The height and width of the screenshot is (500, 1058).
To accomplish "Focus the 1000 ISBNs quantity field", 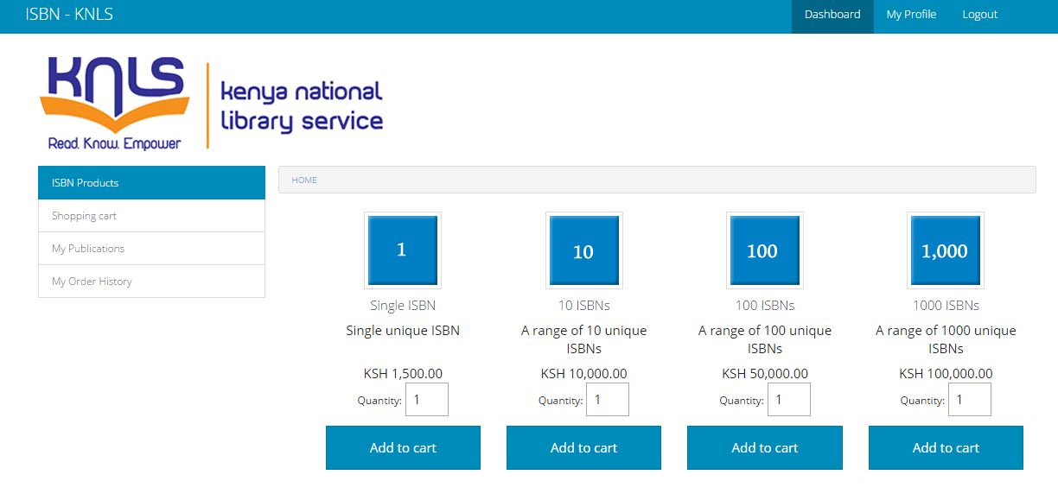I will pyautogui.click(x=969, y=400).
